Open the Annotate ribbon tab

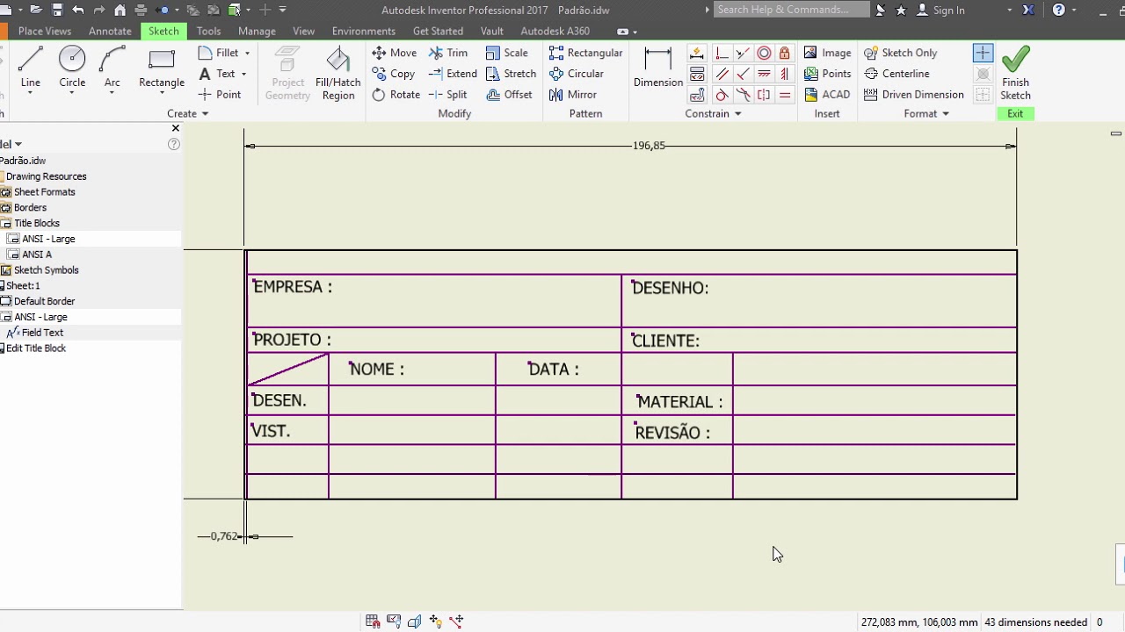pos(110,31)
